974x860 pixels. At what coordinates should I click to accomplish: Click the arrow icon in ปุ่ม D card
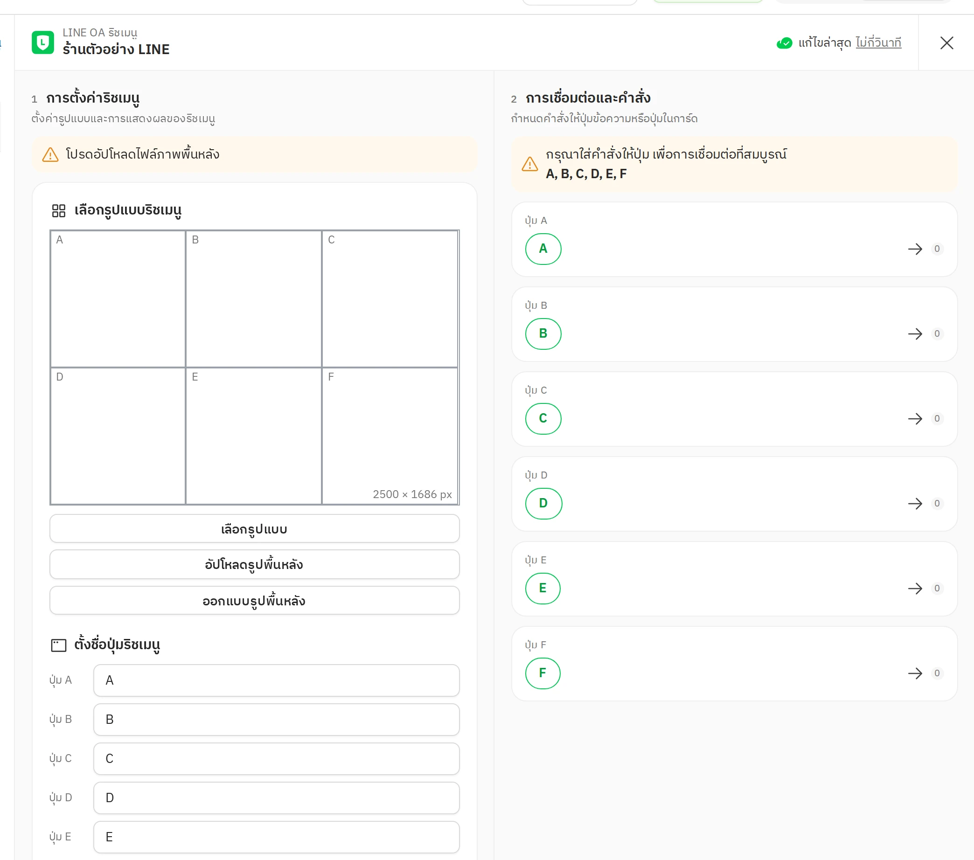(915, 503)
